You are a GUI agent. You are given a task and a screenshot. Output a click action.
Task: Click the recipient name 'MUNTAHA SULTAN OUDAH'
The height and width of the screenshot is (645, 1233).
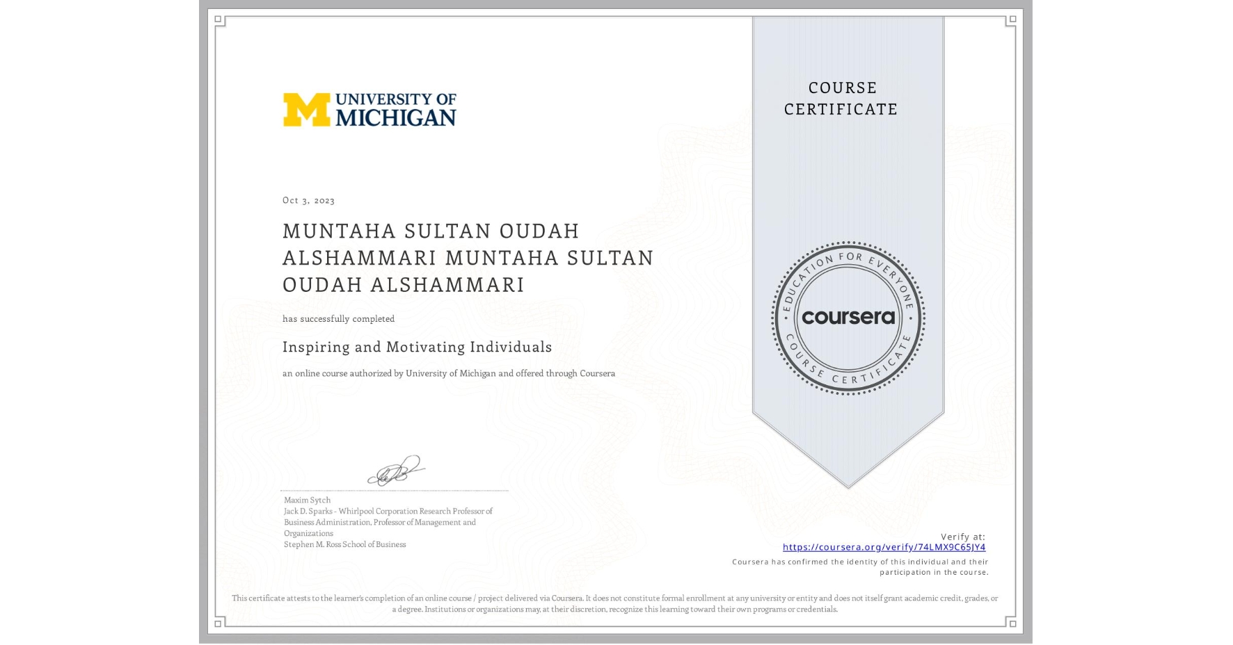[431, 231]
